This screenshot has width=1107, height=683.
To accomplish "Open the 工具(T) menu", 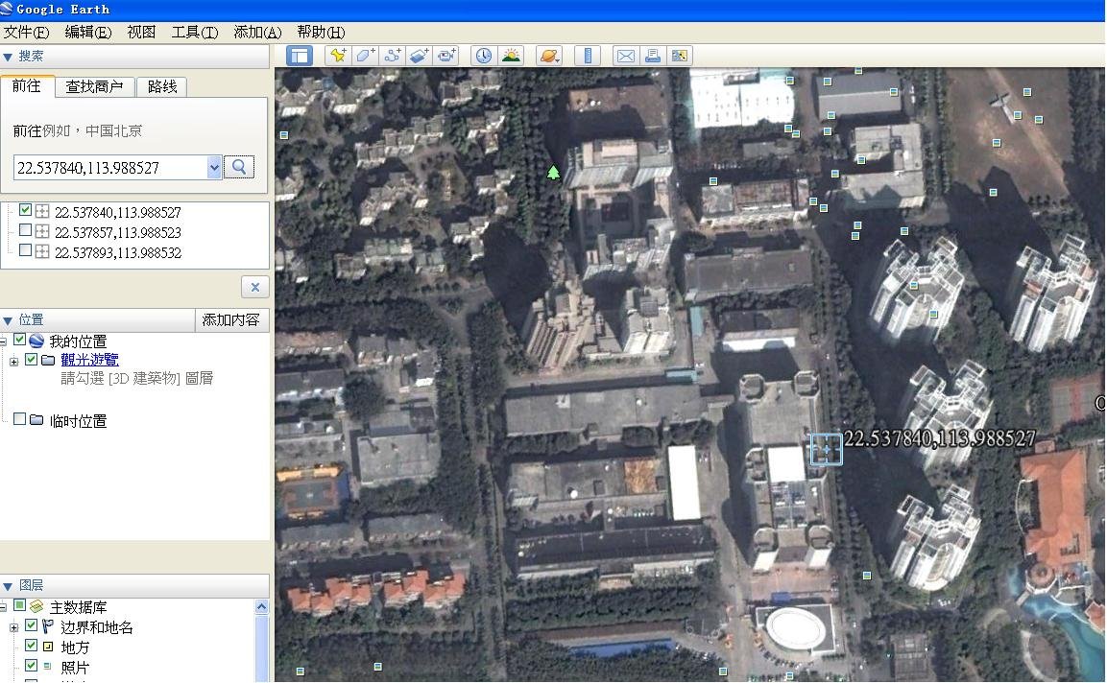I will [x=194, y=32].
